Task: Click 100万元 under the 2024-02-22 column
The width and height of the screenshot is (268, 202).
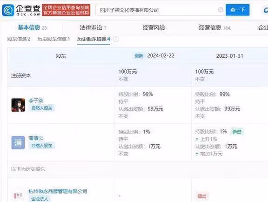Action: pos(127,72)
